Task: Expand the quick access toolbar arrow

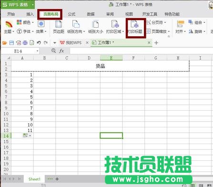Action: [55, 43]
